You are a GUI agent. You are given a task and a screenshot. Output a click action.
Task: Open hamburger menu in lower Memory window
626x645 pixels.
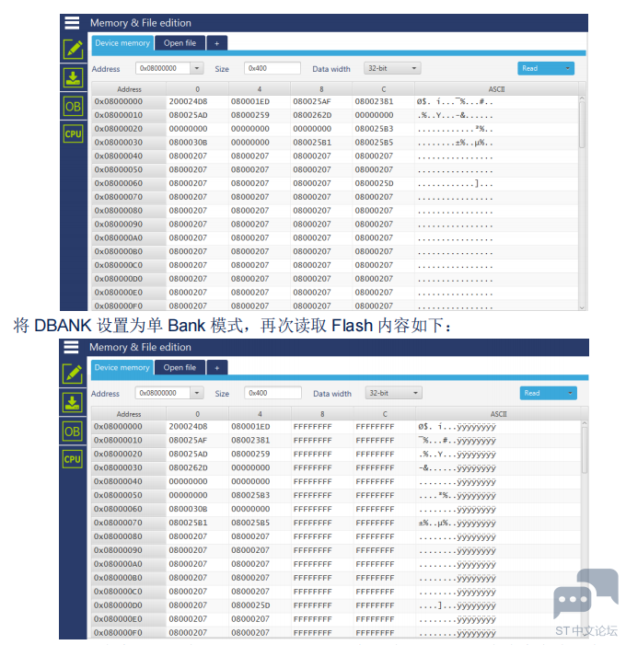[71, 347]
